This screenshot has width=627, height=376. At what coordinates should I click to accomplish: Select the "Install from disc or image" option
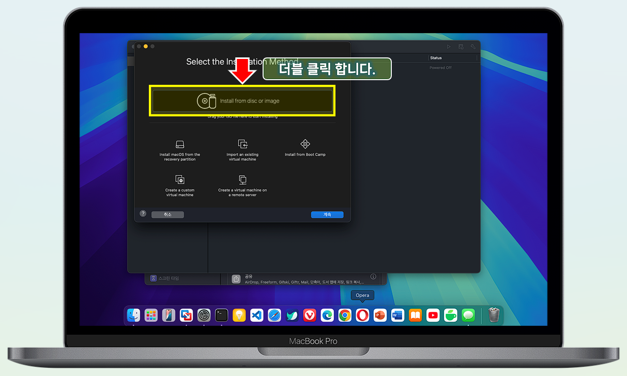pyautogui.click(x=242, y=101)
